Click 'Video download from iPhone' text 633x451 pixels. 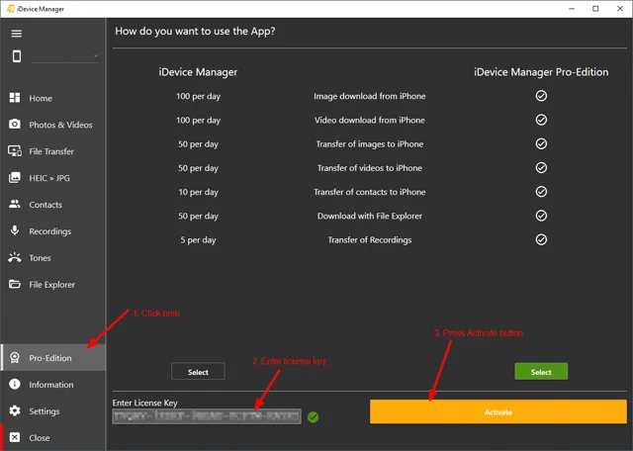click(369, 120)
